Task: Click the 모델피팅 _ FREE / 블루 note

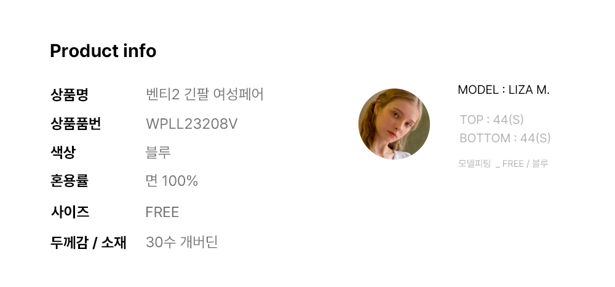Action: pos(503,164)
